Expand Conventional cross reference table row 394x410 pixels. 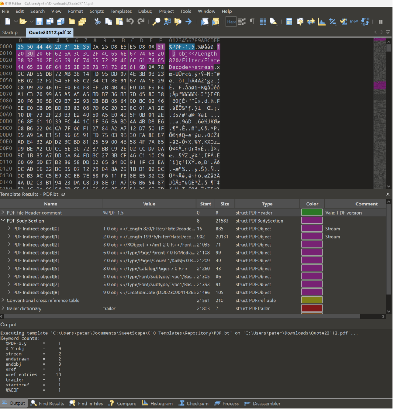click(x=3, y=300)
